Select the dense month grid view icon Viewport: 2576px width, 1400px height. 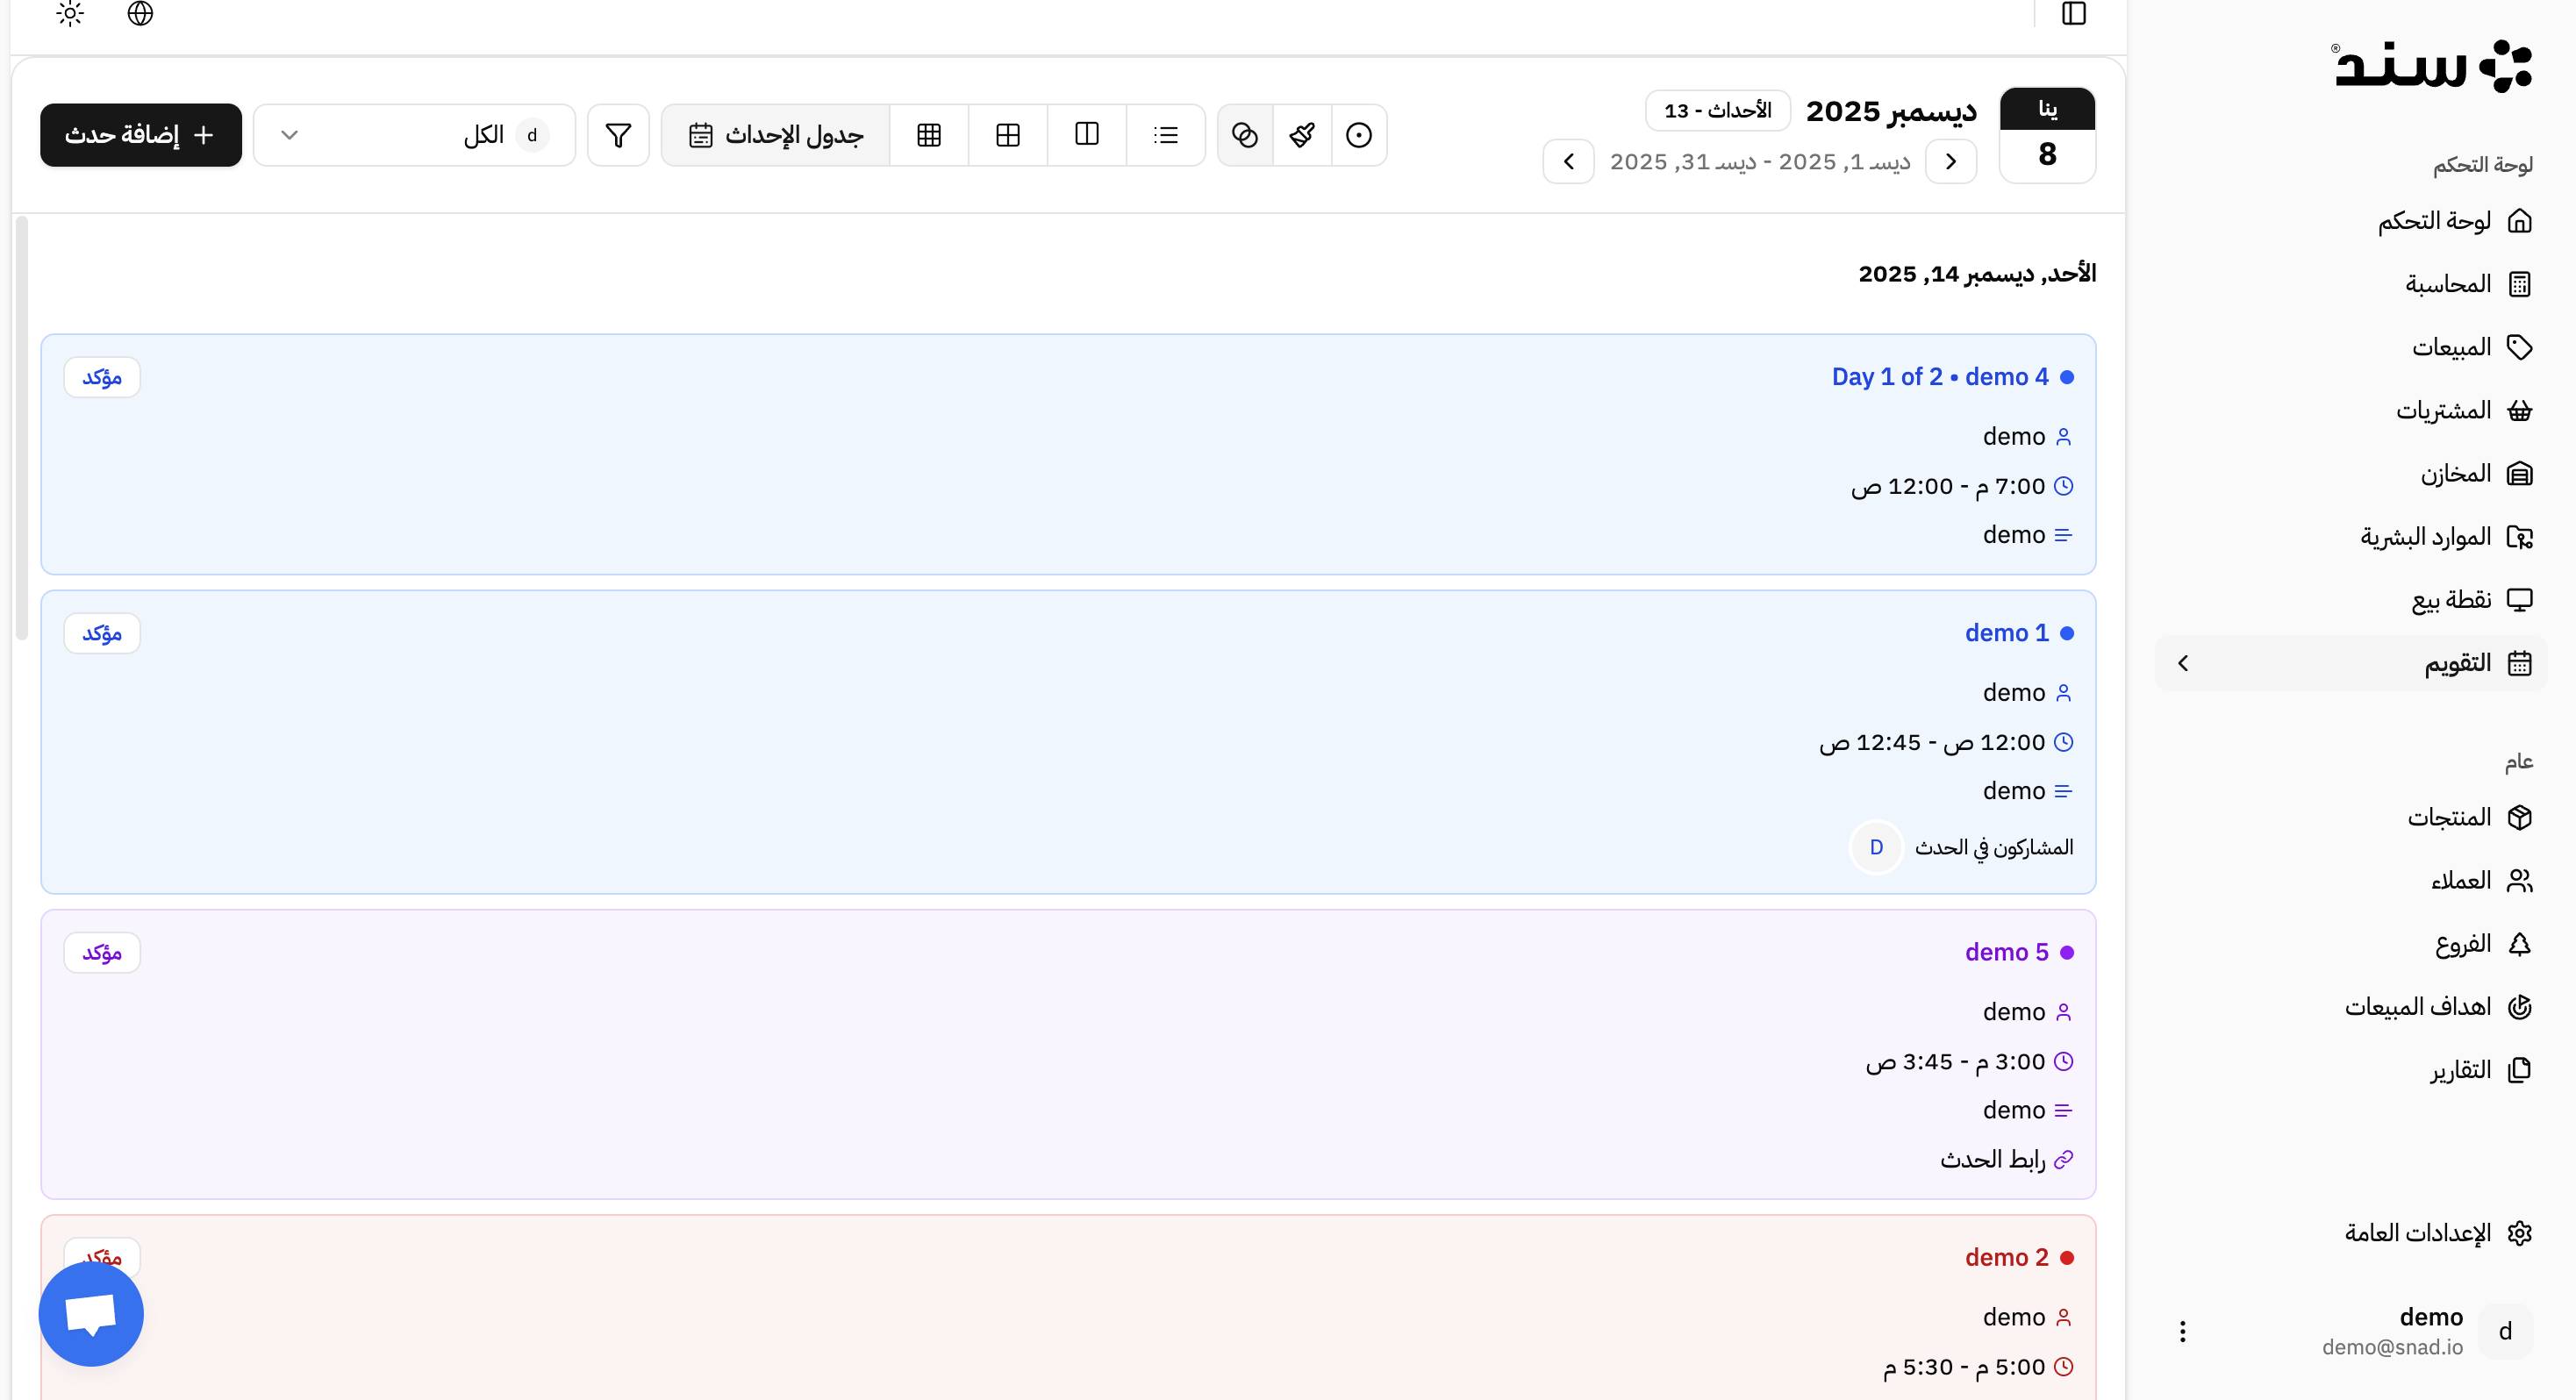(x=929, y=135)
